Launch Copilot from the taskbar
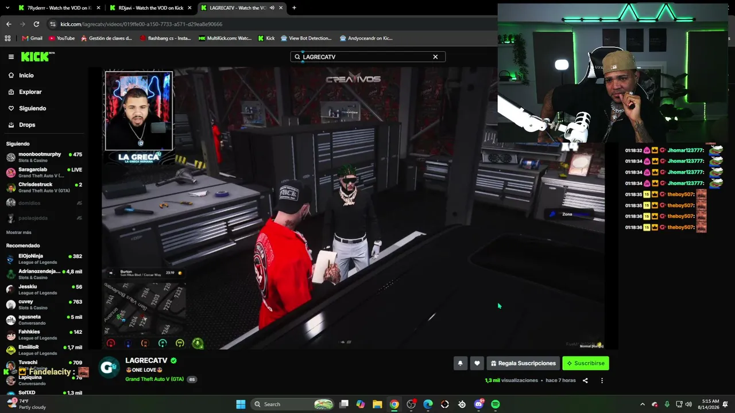The image size is (735, 413). [361, 404]
